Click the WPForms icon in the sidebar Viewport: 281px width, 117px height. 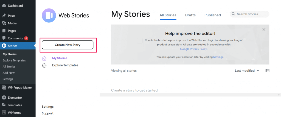pyautogui.click(x=4, y=113)
